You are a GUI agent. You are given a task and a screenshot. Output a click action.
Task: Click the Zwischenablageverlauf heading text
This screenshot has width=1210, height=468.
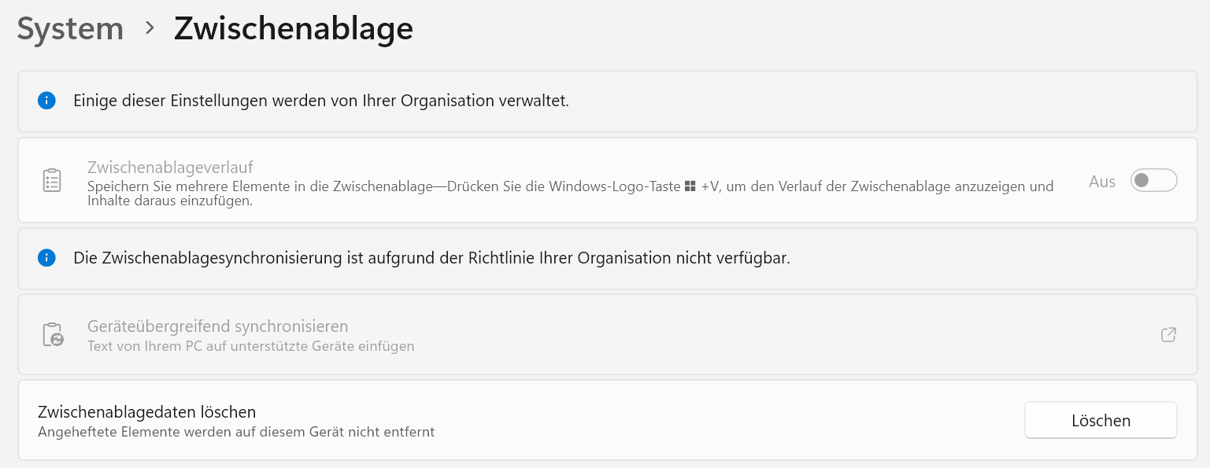pyautogui.click(x=170, y=168)
